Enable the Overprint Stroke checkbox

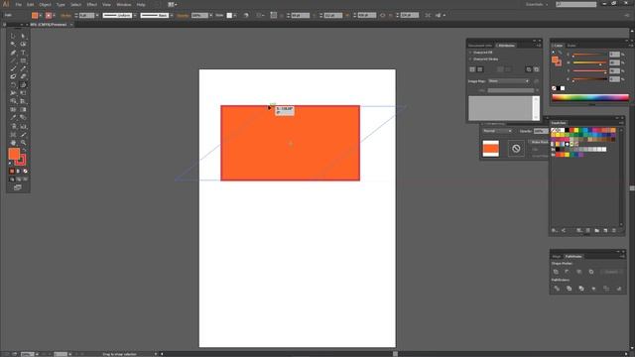point(470,59)
